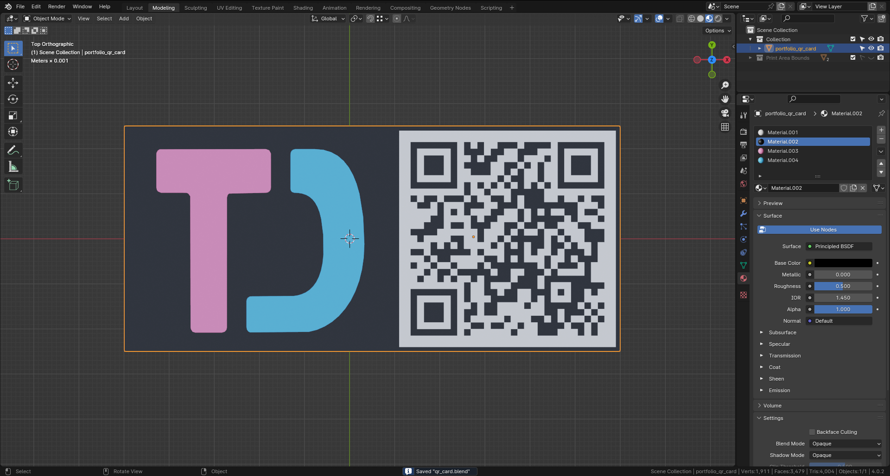The height and width of the screenshot is (476, 890).
Task: Hide portfolio_qr_card in viewport
Action: pos(871,48)
